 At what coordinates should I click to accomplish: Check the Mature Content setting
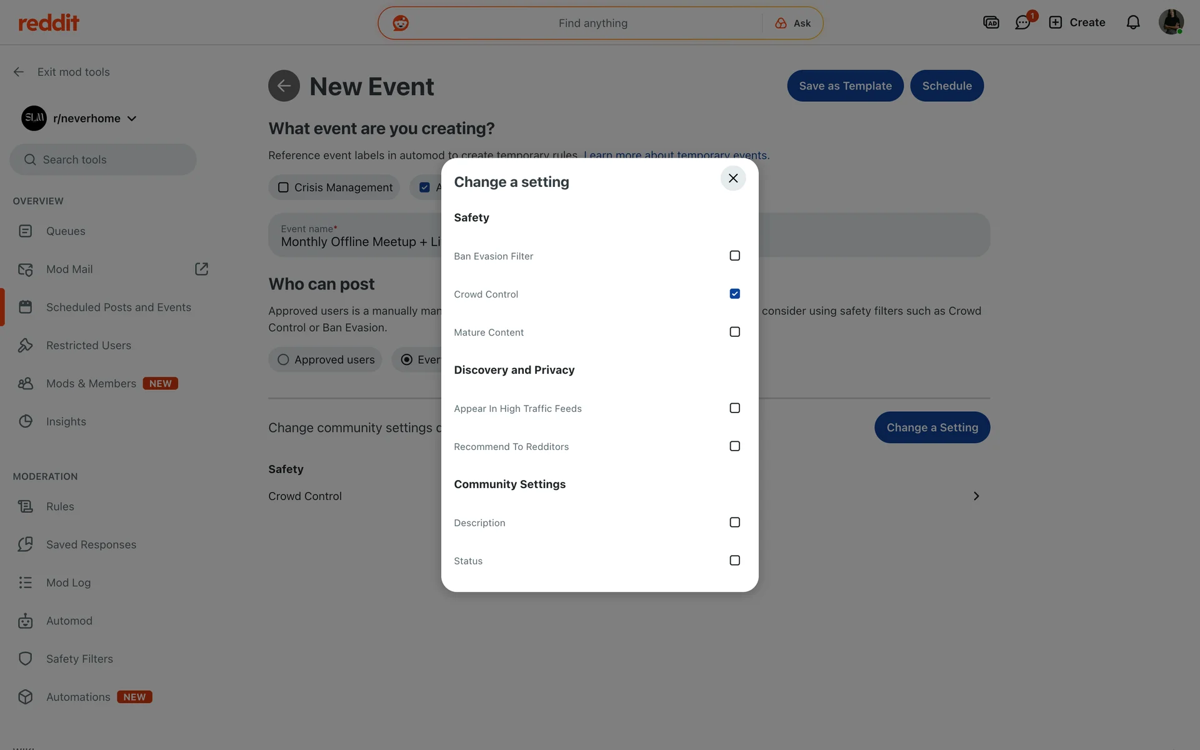click(734, 332)
